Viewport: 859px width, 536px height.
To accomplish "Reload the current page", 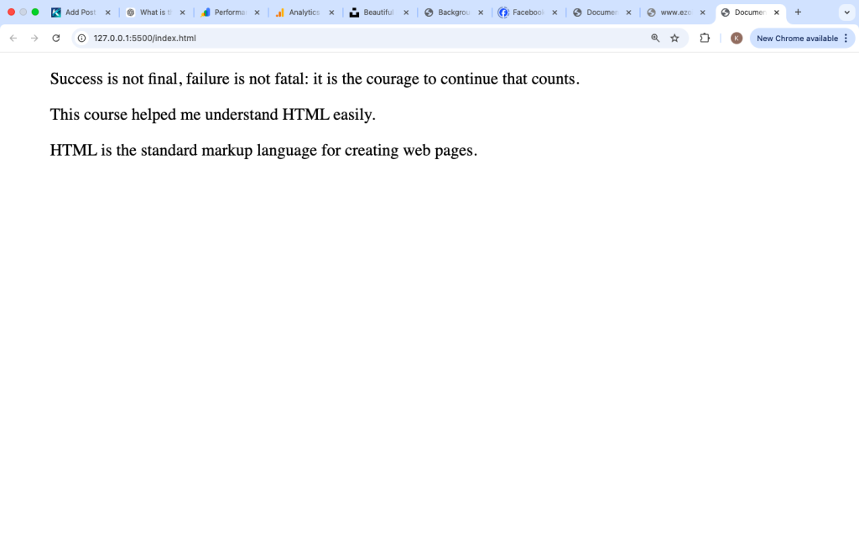I will point(56,39).
